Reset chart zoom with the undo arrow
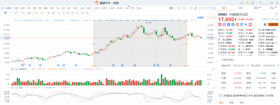Screen dimensions: 280x105 (207, 17)
